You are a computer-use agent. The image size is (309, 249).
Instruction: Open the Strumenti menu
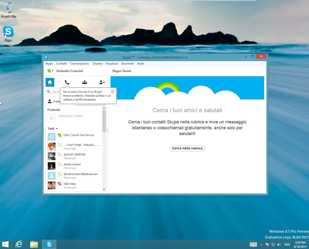(x=127, y=63)
